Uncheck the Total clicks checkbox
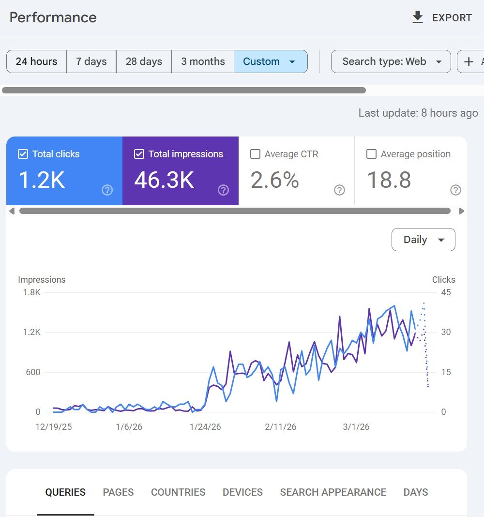 tap(23, 154)
